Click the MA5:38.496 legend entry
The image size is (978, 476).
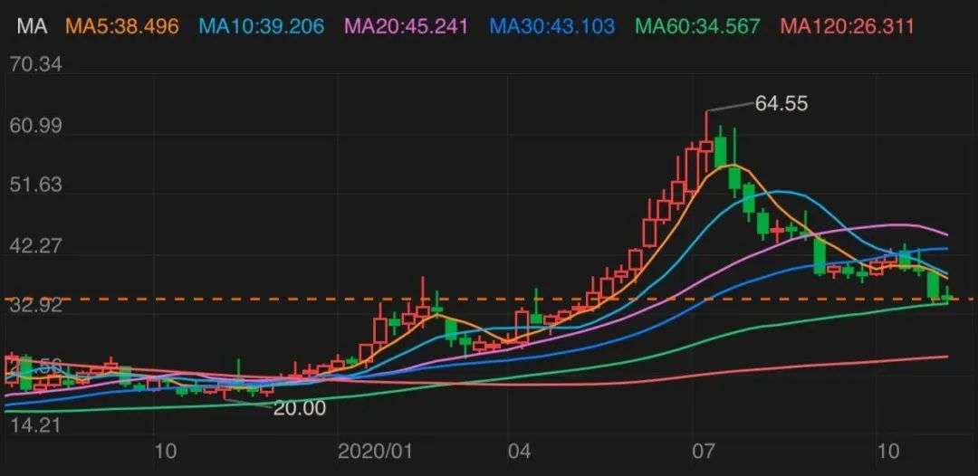pos(122,26)
